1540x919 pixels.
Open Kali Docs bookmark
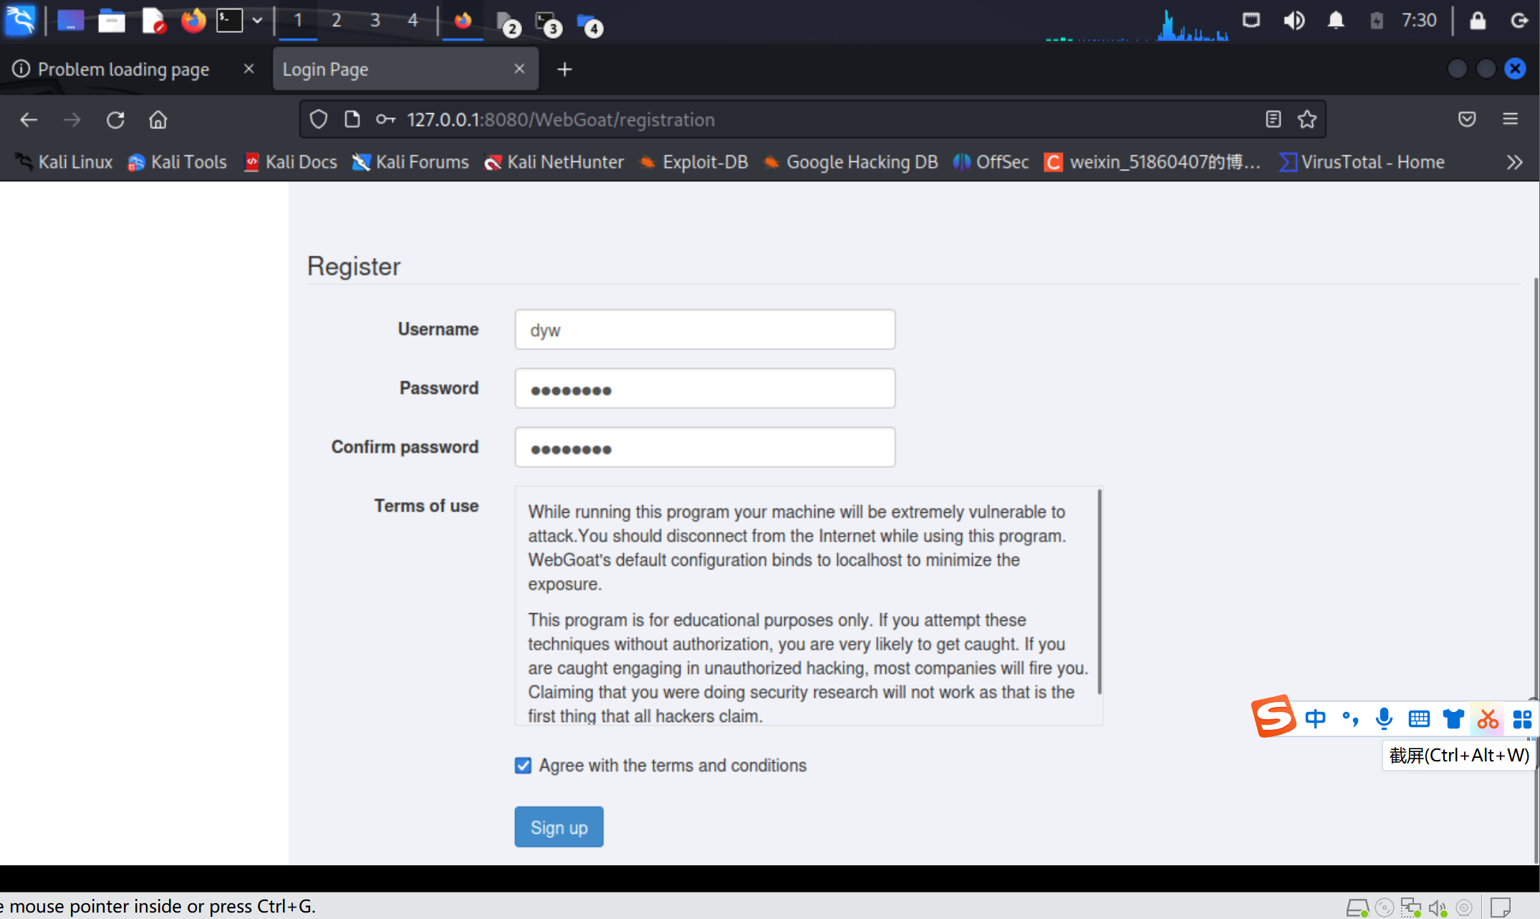coord(290,163)
